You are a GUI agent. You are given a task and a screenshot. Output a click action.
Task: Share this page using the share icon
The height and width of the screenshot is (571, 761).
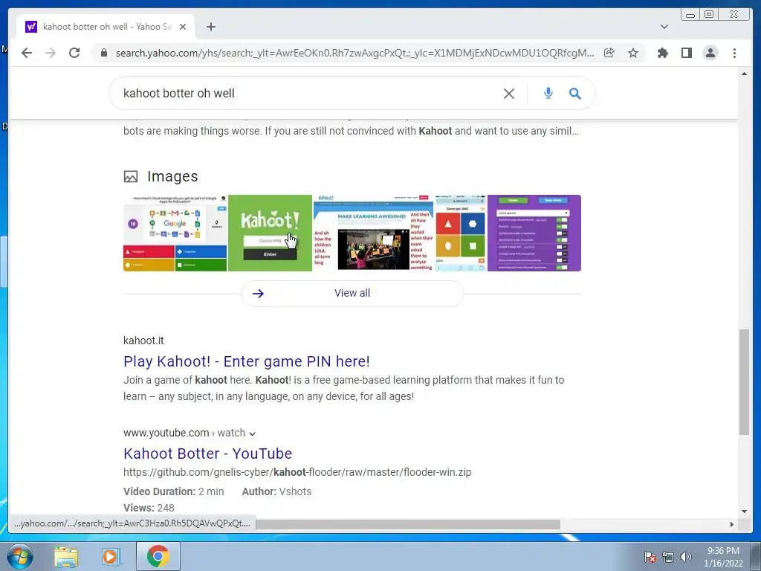pos(609,53)
